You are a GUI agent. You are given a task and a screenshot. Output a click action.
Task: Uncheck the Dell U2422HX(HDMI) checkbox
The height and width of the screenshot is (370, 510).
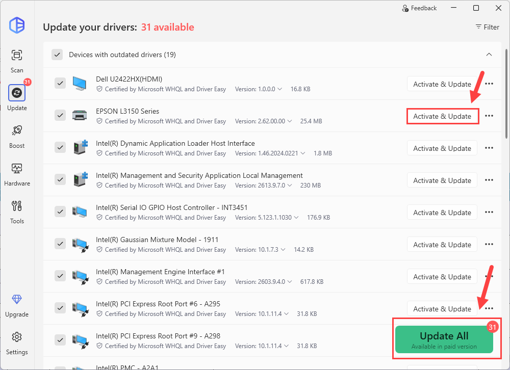click(60, 83)
